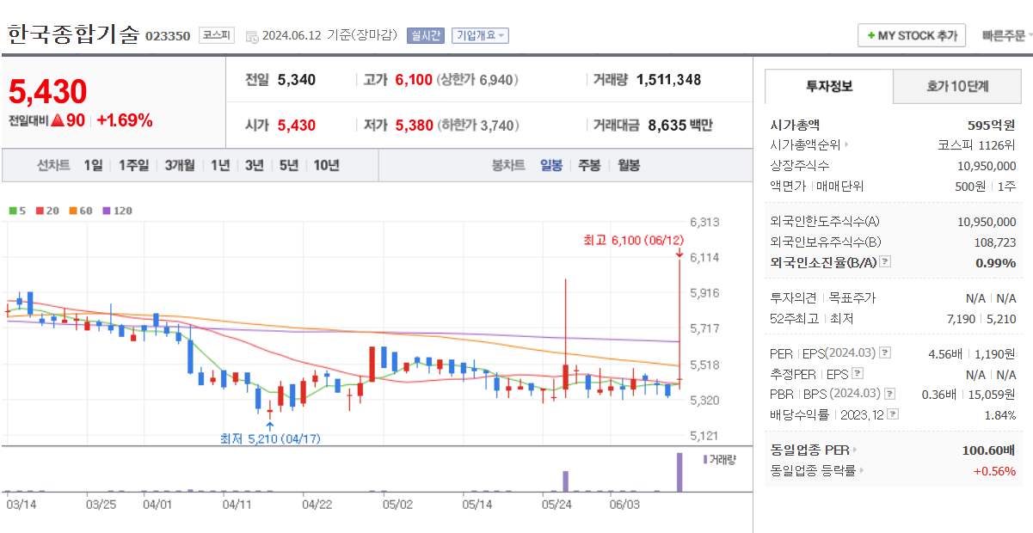The height and width of the screenshot is (533, 1033).
Task: Click the 05/02 date label on the chart axis
Action: coord(397,504)
